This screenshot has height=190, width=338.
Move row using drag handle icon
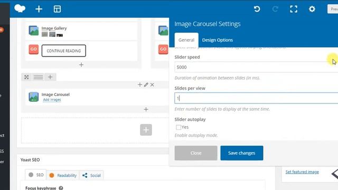pos(26,77)
